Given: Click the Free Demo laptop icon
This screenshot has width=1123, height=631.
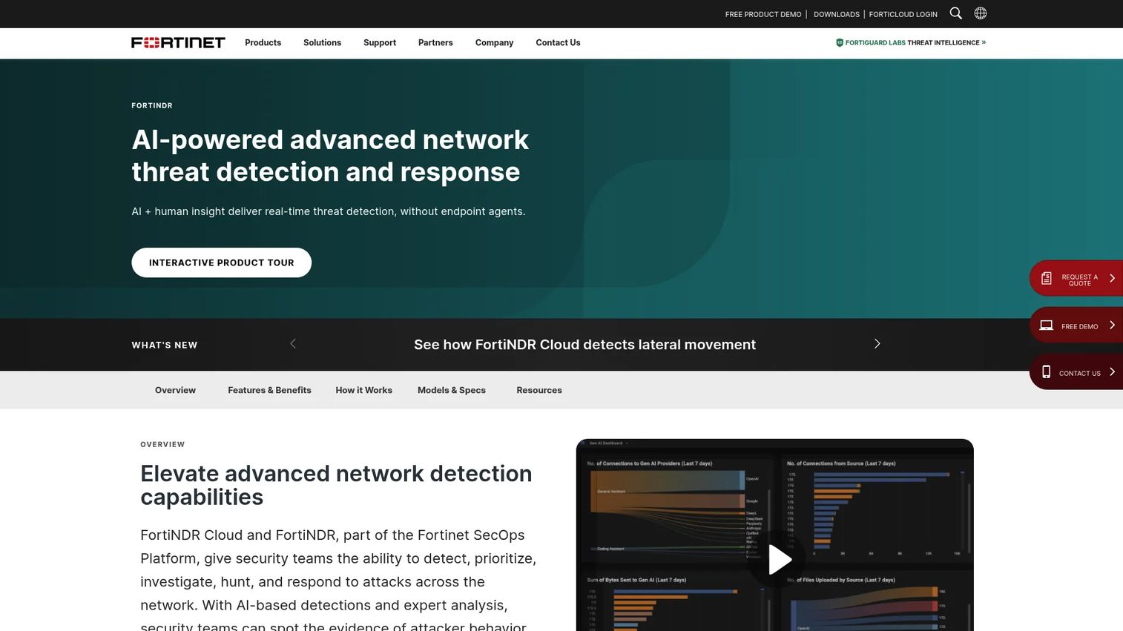Looking at the screenshot, I should pyautogui.click(x=1047, y=326).
